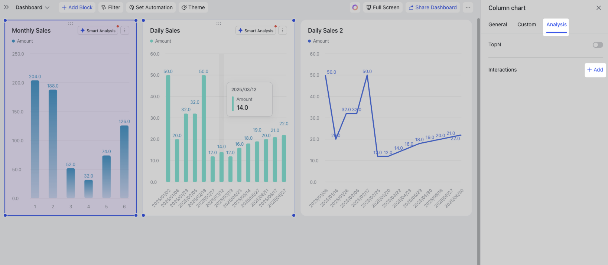Screen dimensions: 608x265
Task: Click the 32.0 bar for month 4
Action: (x=88, y=189)
